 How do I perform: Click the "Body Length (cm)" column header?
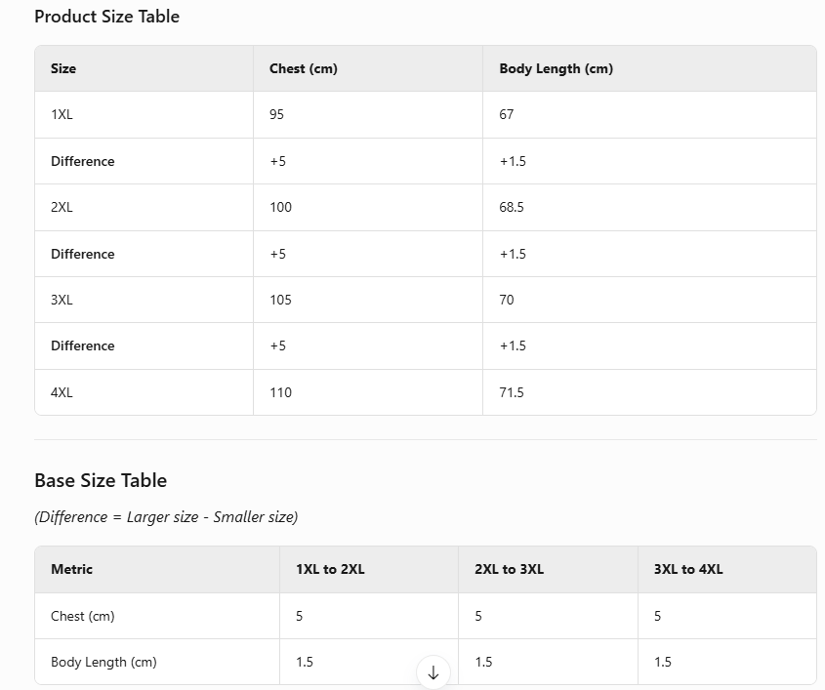(x=556, y=68)
